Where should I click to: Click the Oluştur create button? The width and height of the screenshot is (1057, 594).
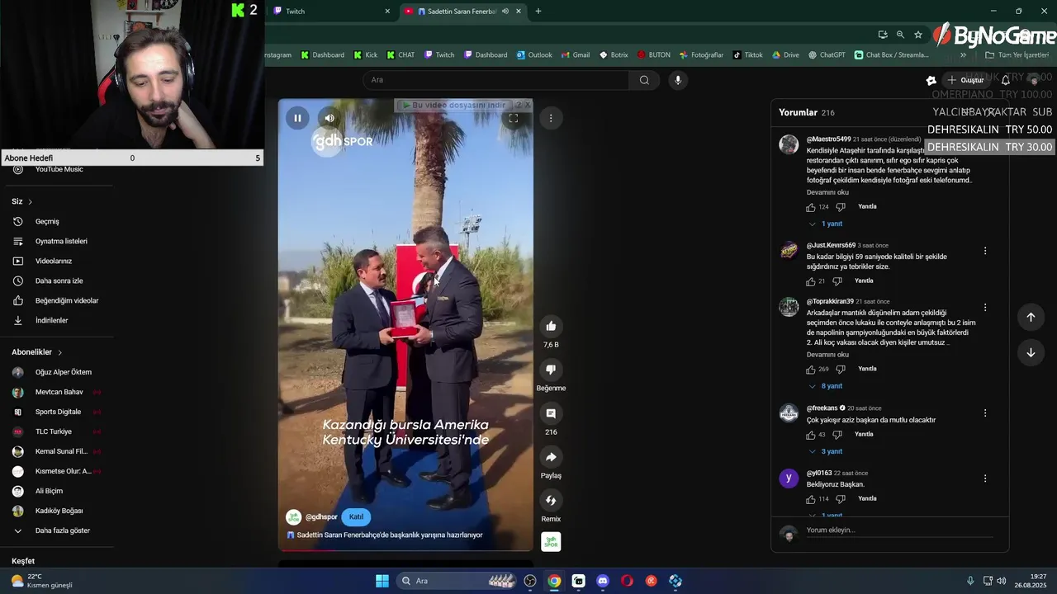(x=965, y=80)
